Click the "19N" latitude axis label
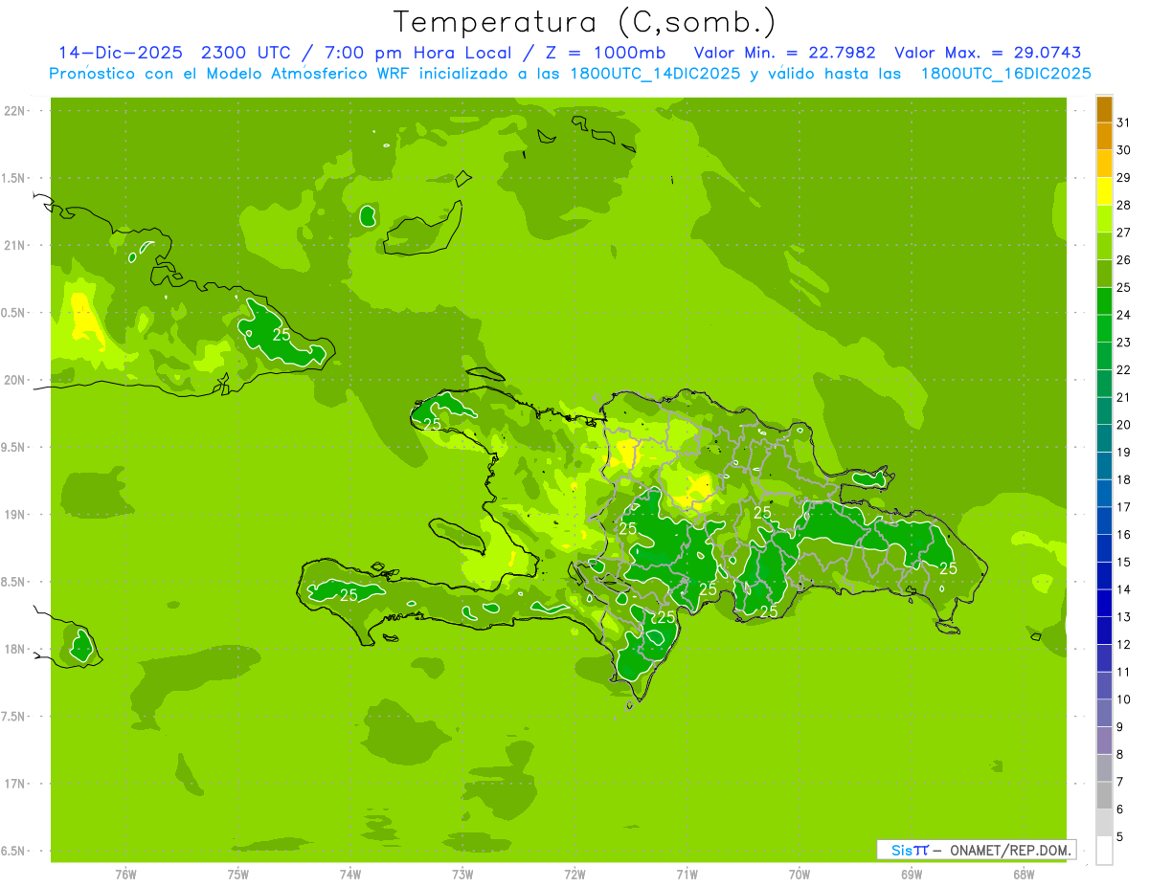This screenshot has width=1149, height=887. point(14,515)
